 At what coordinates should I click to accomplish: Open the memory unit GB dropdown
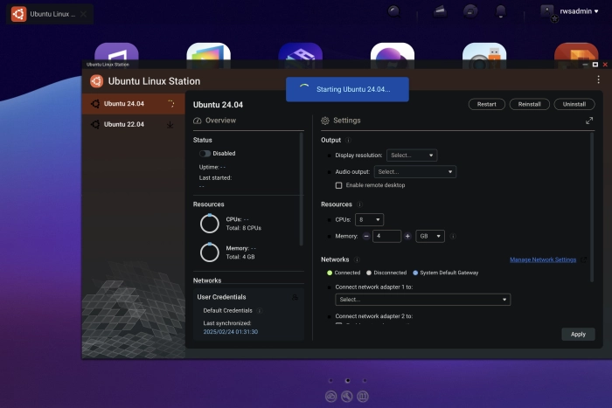point(430,236)
